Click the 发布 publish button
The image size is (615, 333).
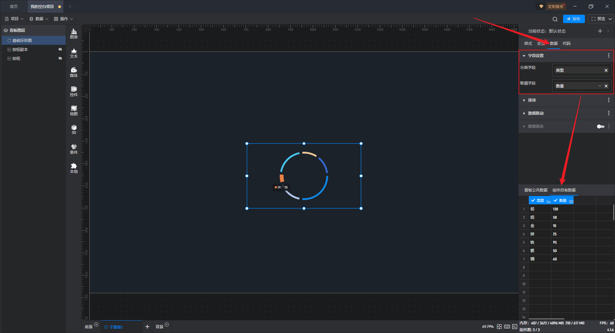(x=574, y=19)
